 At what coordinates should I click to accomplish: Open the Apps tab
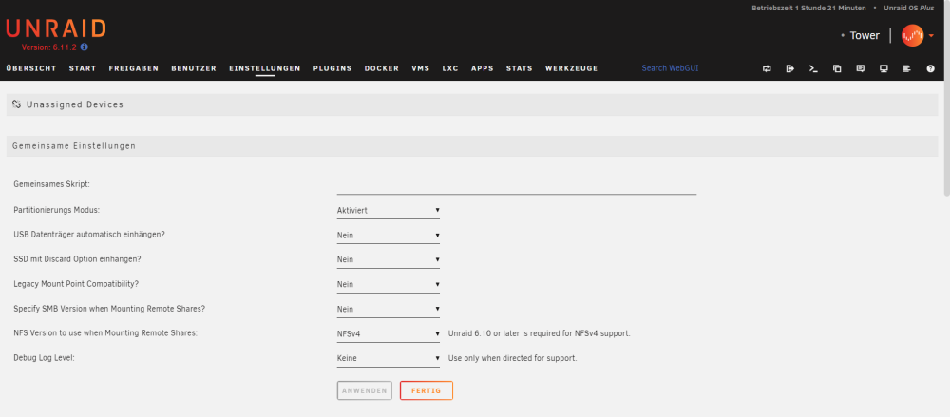[483, 68]
